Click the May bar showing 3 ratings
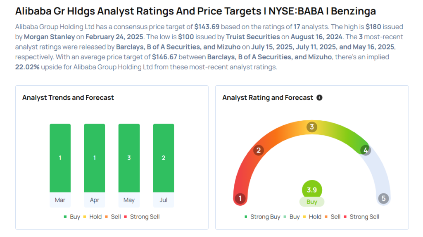Screen dimensions: 423x237 (x=129, y=158)
